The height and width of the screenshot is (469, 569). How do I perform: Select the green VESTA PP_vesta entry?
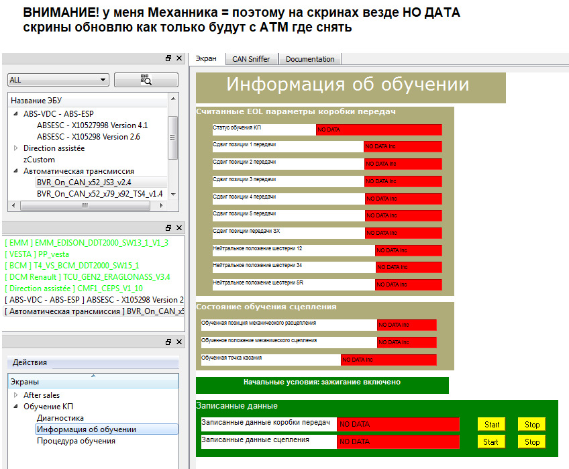pos(36,254)
